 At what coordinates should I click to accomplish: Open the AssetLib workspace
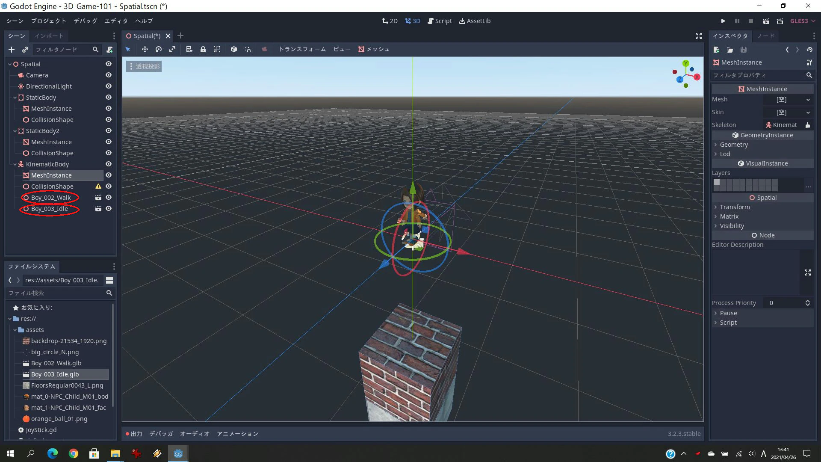[x=475, y=21]
